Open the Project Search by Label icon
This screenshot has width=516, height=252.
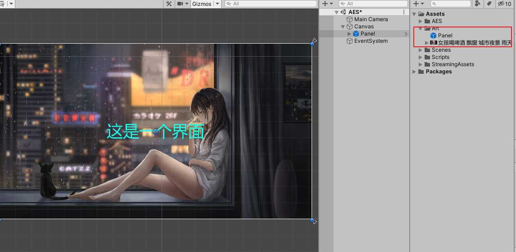(489, 4)
